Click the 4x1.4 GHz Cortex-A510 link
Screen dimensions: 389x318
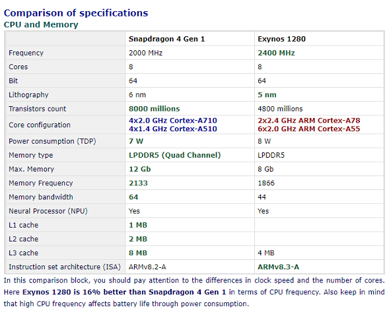coord(173,129)
